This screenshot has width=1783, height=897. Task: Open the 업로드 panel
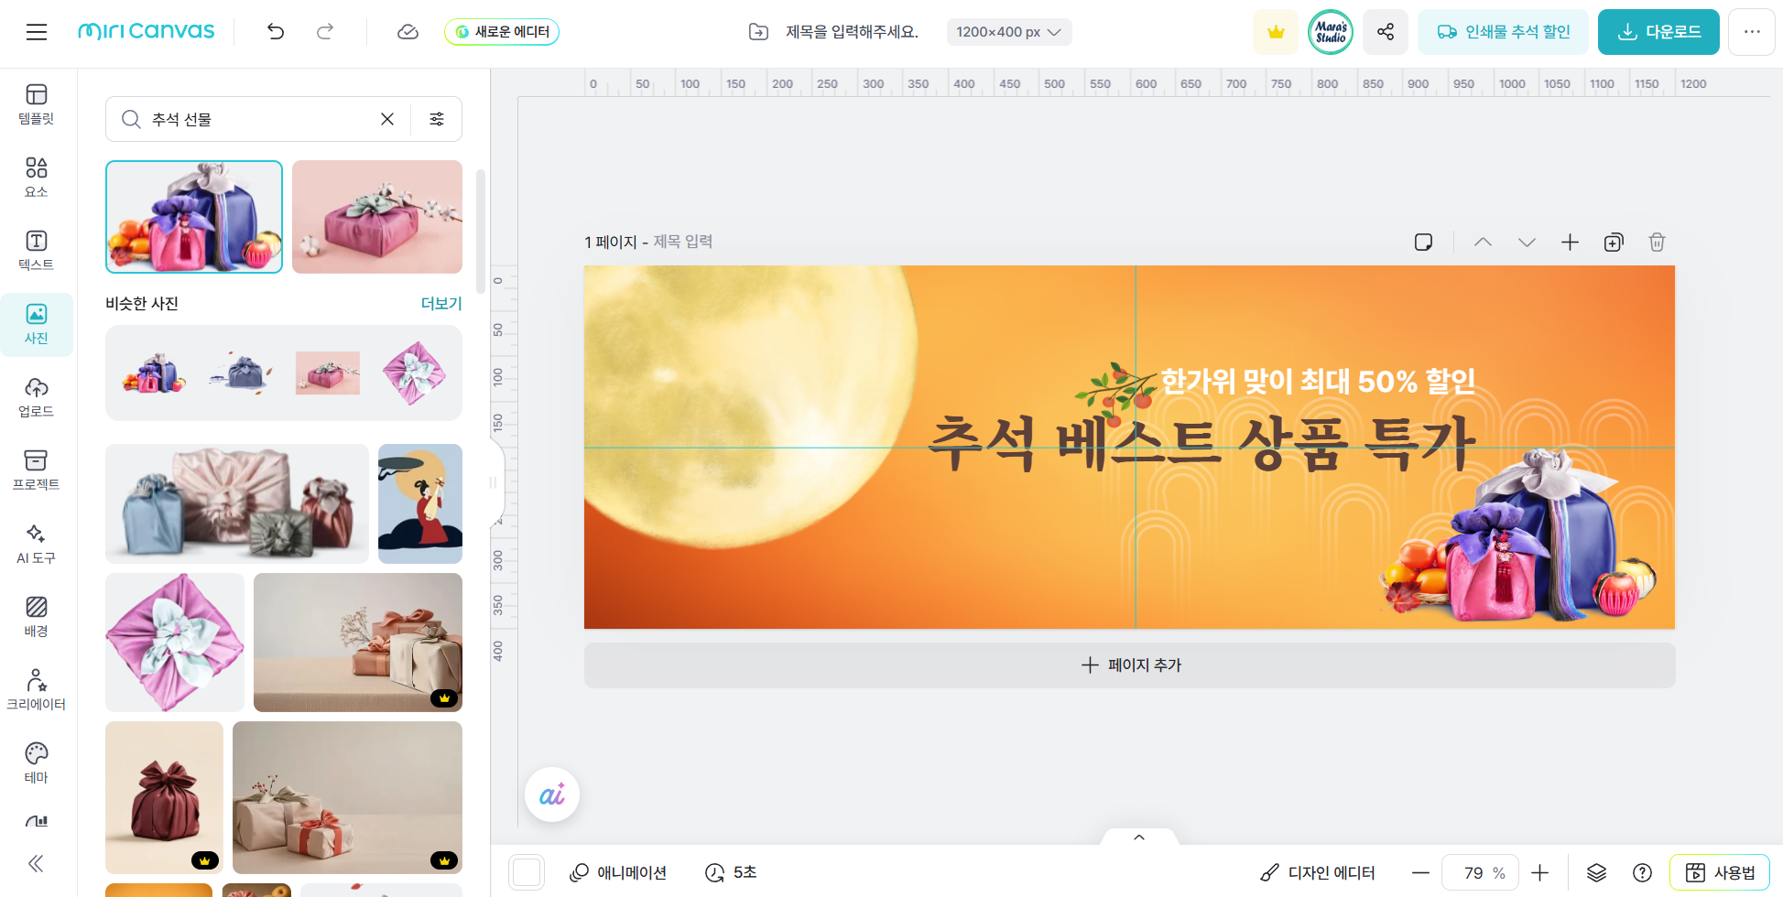(36, 395)
